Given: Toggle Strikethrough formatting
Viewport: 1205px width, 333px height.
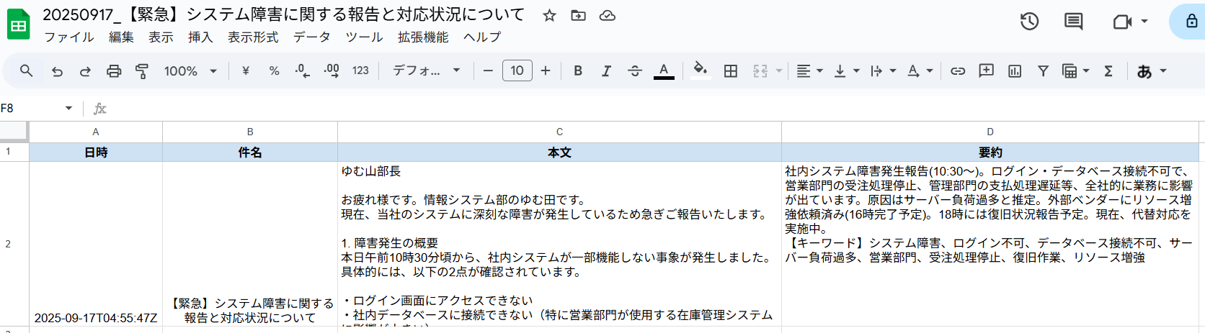Looking at the screenshot, I should click(x=635, y=70).
